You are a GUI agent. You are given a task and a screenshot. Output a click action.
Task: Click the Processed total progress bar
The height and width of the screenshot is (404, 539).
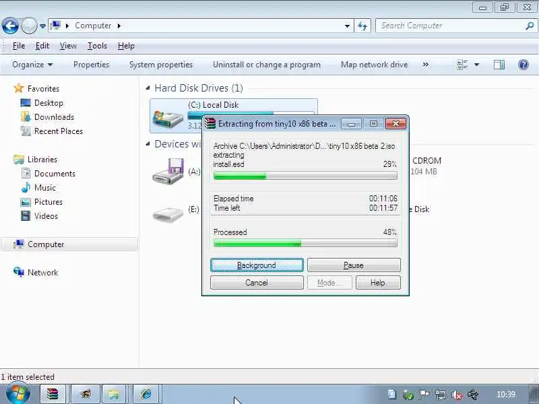(305, 243)
